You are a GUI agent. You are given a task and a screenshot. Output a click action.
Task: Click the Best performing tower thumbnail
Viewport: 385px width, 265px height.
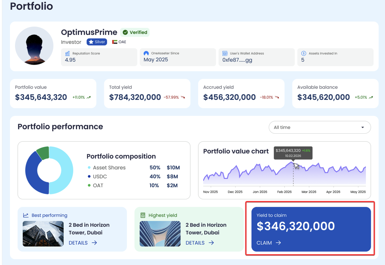coord(43,233)
